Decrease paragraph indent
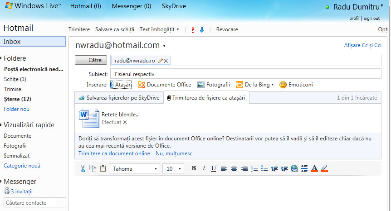The height and width of the screenshot is (211, 391). (274, 168)
